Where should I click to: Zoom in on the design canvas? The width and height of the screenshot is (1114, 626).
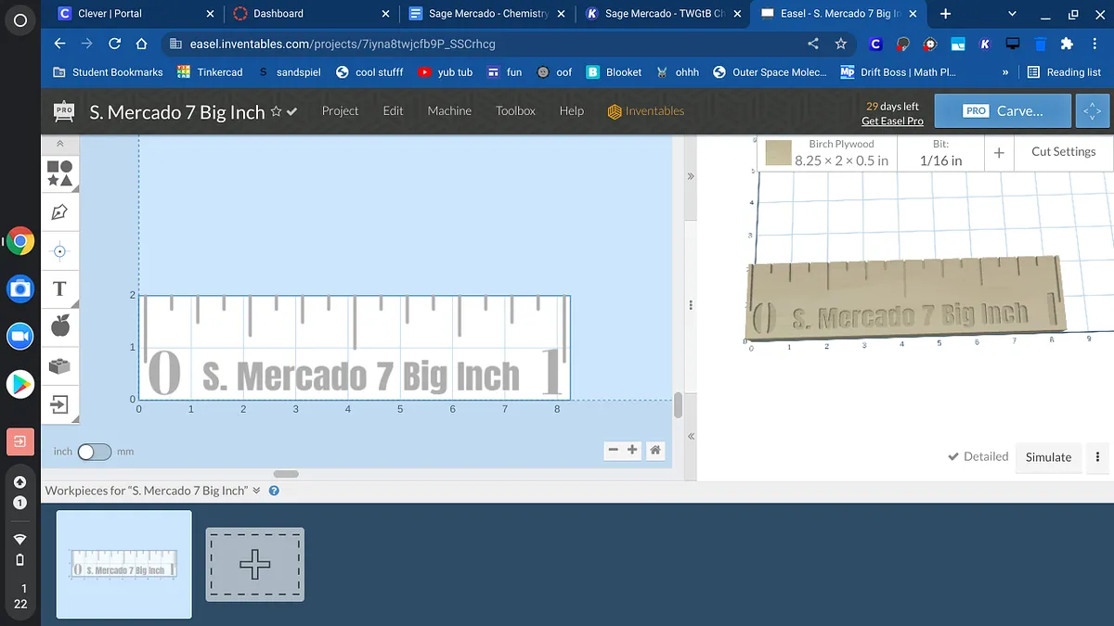(x=633, y=450)
